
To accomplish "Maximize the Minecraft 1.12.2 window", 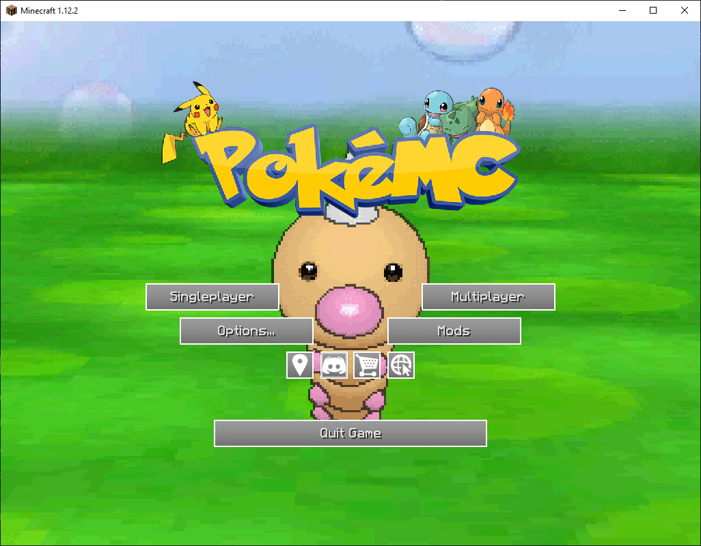I will pos(653,10).
